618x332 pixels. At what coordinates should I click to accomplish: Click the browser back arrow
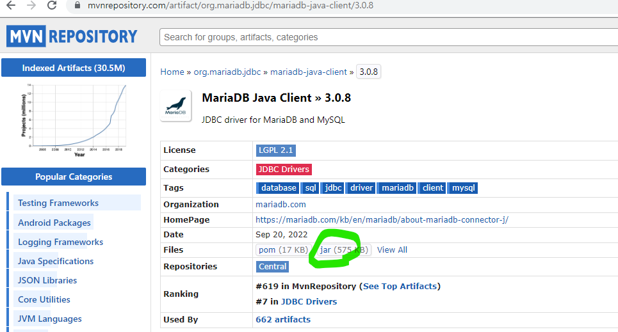[11, 6]
